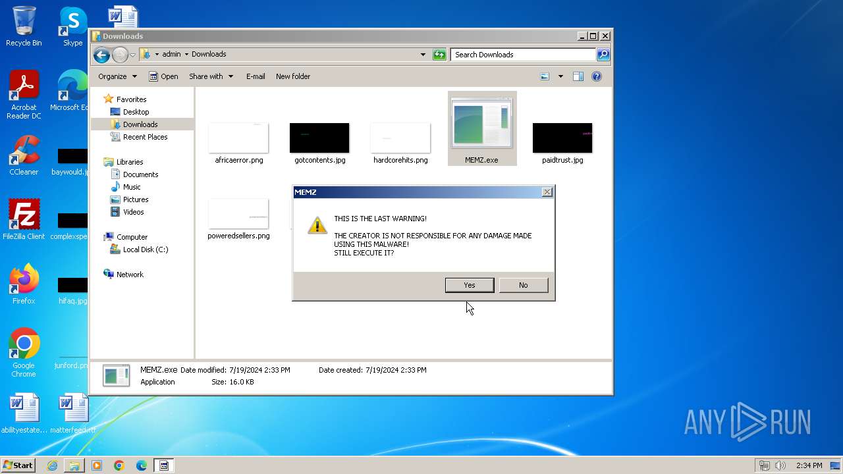Select the gotcontents.jpg file
Screen dimensions: 843x474
click(x=319, y=142)
